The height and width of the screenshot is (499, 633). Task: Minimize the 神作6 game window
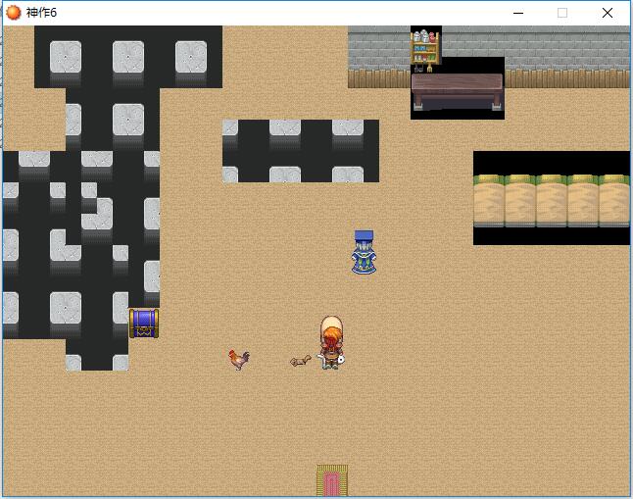tap(518, 13)
